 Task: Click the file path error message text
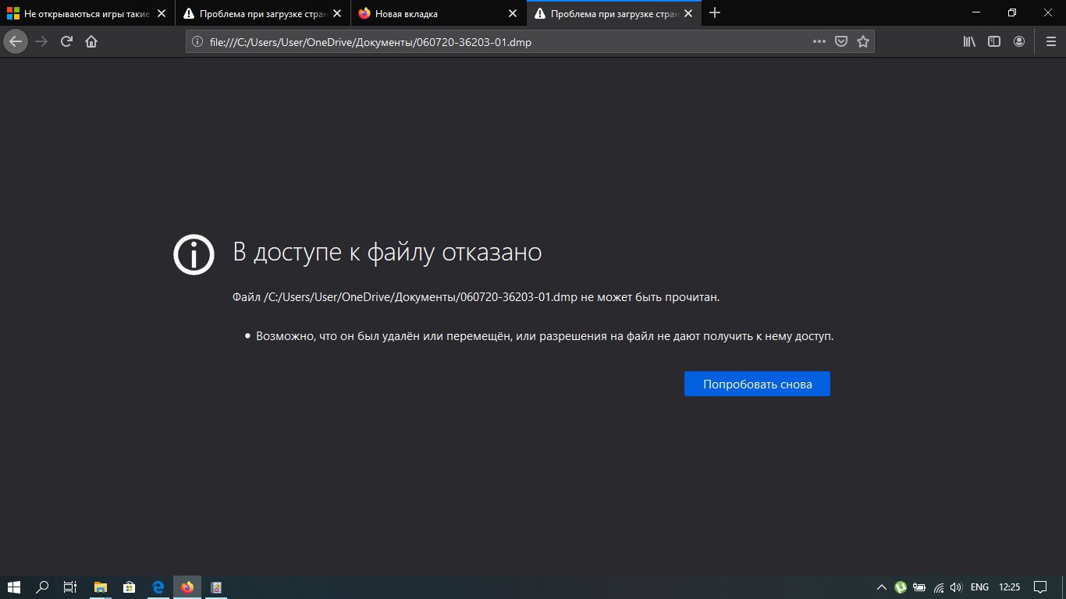pyautogui.click(x=476, y=297)
